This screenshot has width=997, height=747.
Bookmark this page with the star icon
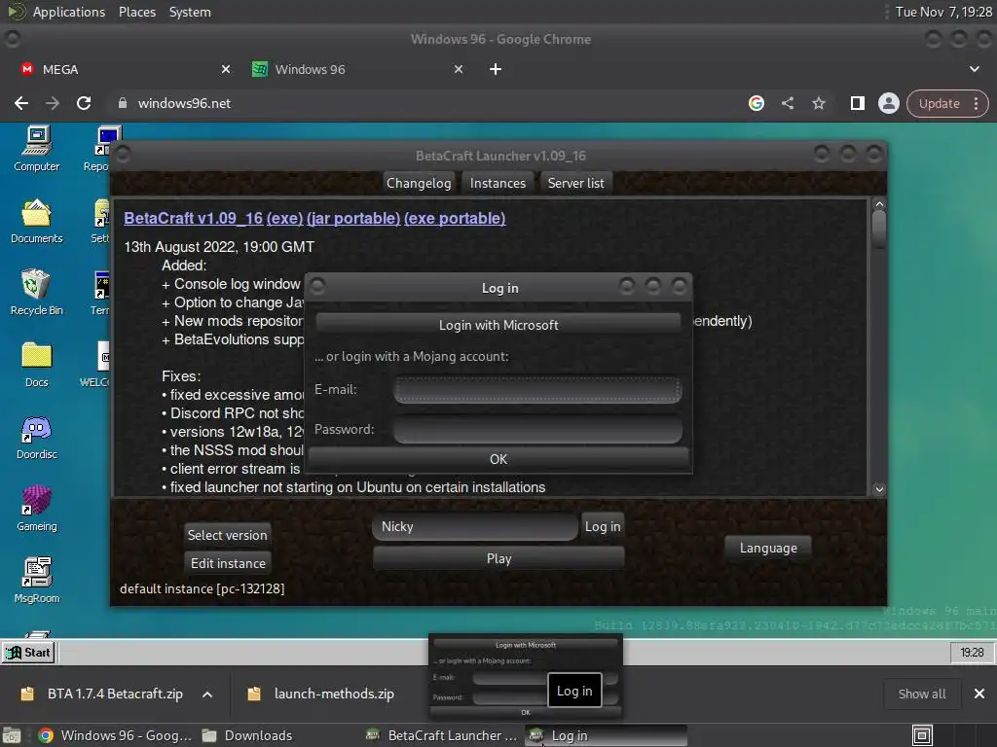point(819,103)
